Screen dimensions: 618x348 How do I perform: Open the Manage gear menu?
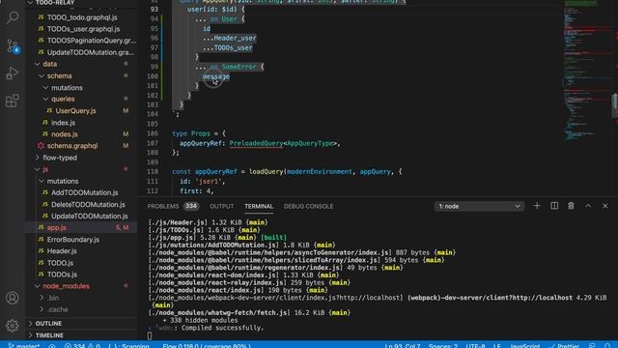pyautogui.click(x=13, y=326)
